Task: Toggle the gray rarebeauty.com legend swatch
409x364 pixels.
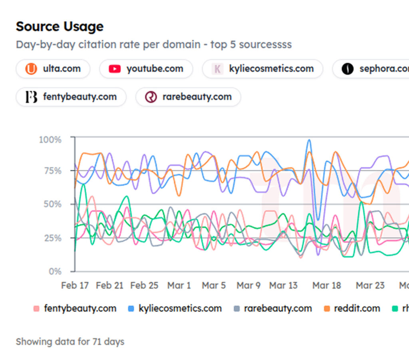Action: point(236,309)
